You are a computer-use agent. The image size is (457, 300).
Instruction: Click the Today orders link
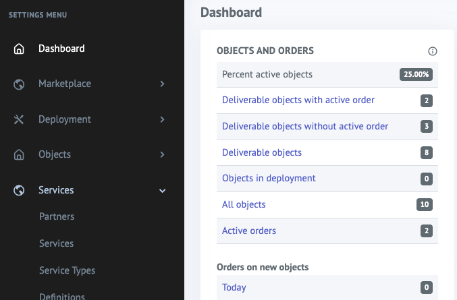coord(234,288)
